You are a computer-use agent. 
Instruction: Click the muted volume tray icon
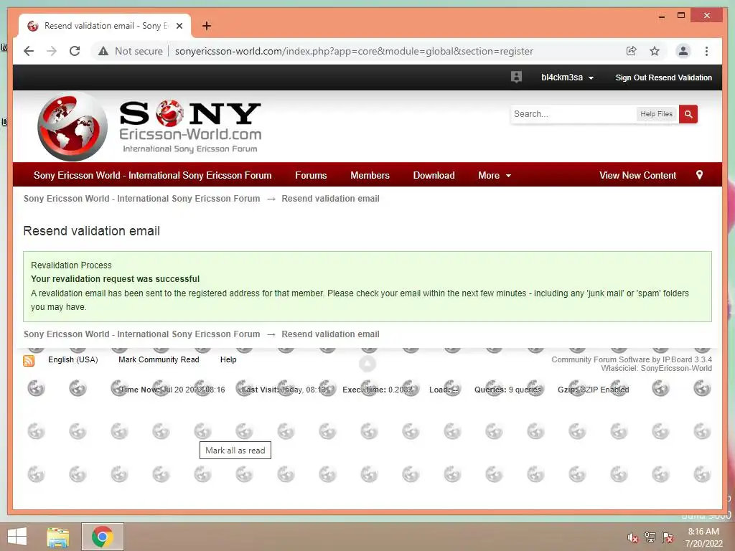pyautogui.click(x=632, y=537)
